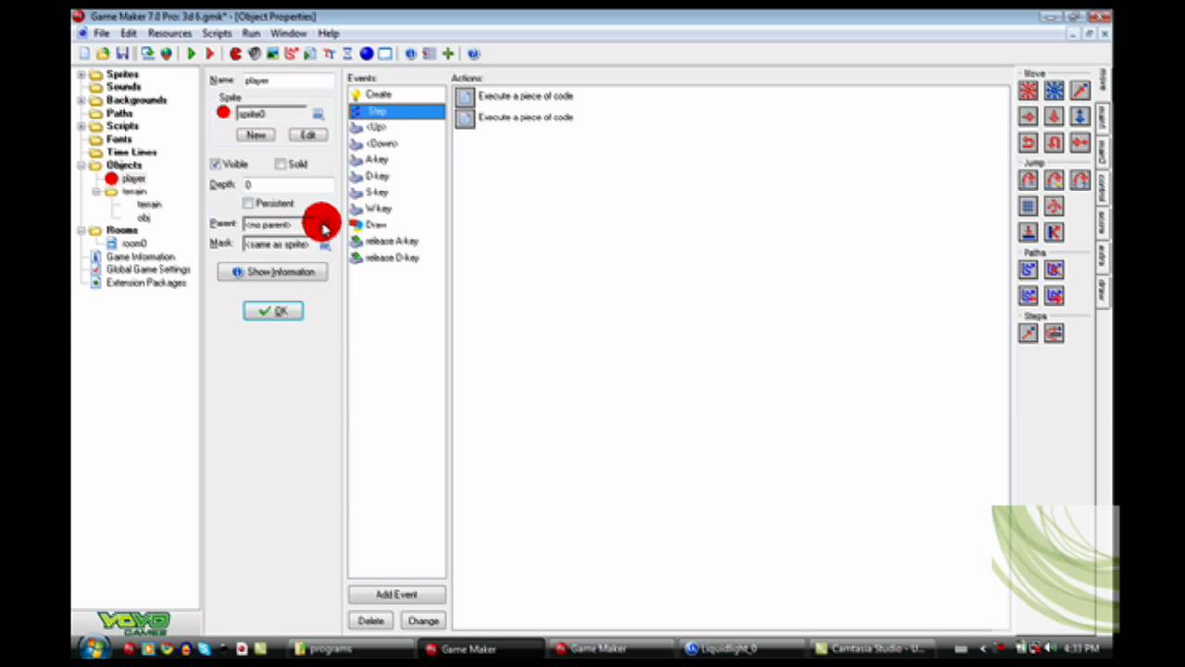Create a time line with the hourglass icon
1185x667 pixels.
(347, 54)
